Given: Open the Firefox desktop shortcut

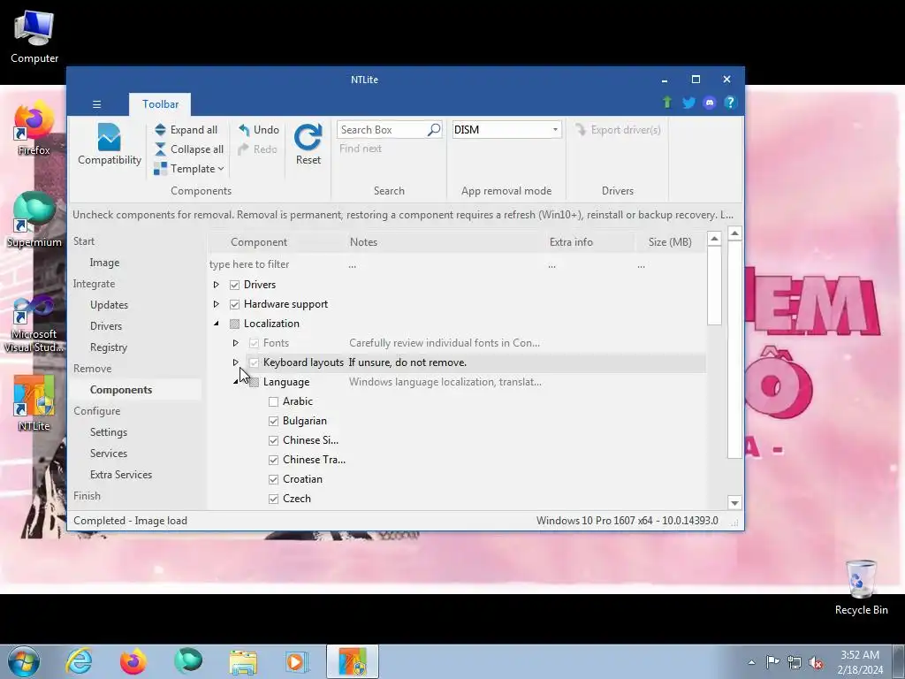Looking at the screenshot, I should [34, 129].
